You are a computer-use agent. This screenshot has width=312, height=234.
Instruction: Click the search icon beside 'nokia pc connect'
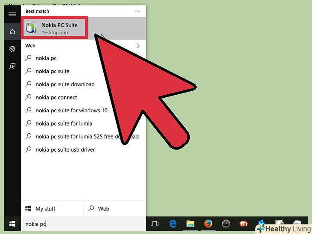pos(28,97)
